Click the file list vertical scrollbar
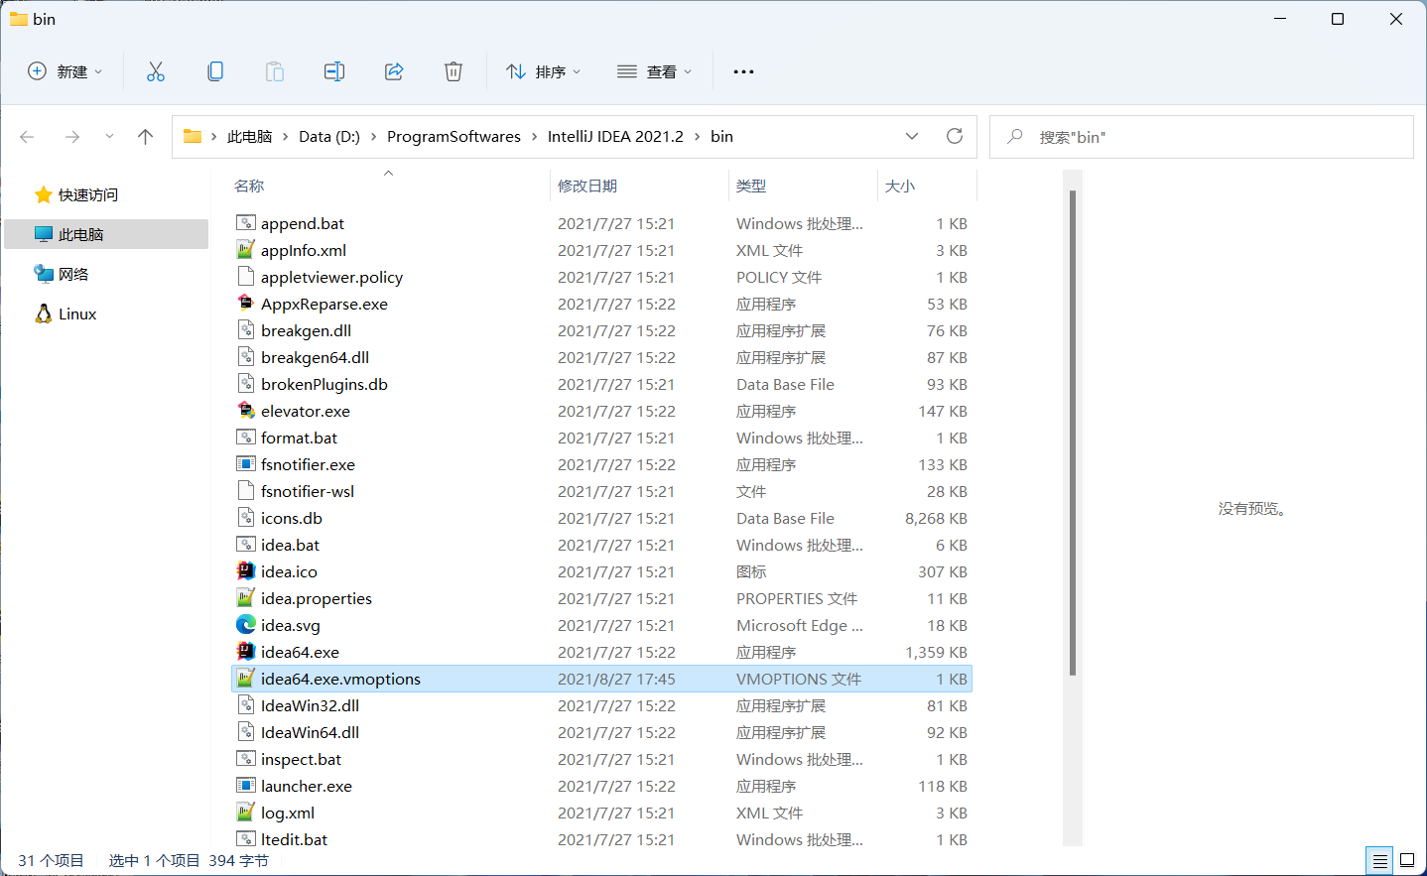1427x876 pixels. 1073,433
